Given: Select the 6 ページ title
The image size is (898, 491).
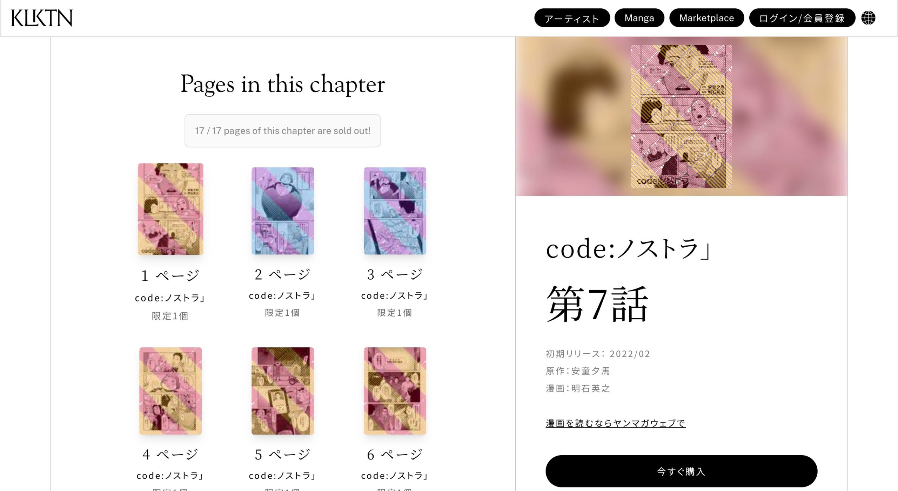Looking at the screenshot, I should click(x=395, y=454).
